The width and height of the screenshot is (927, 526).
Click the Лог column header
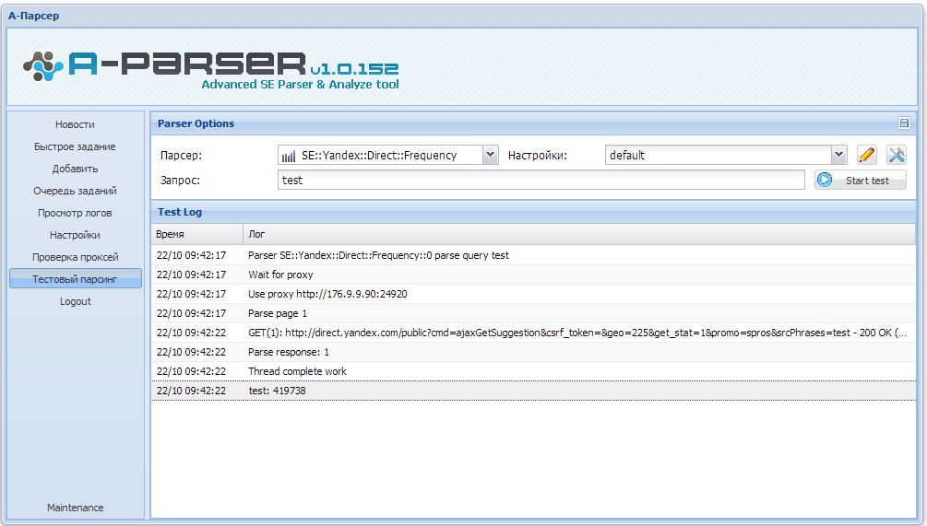(579, 234)
